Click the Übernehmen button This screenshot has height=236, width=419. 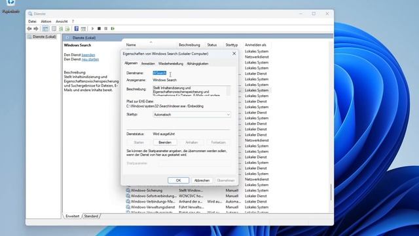click(x=225, y=180)
